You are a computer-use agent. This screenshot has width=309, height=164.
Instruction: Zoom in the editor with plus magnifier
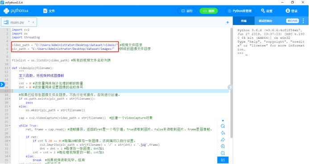click(x=222, y=147)
